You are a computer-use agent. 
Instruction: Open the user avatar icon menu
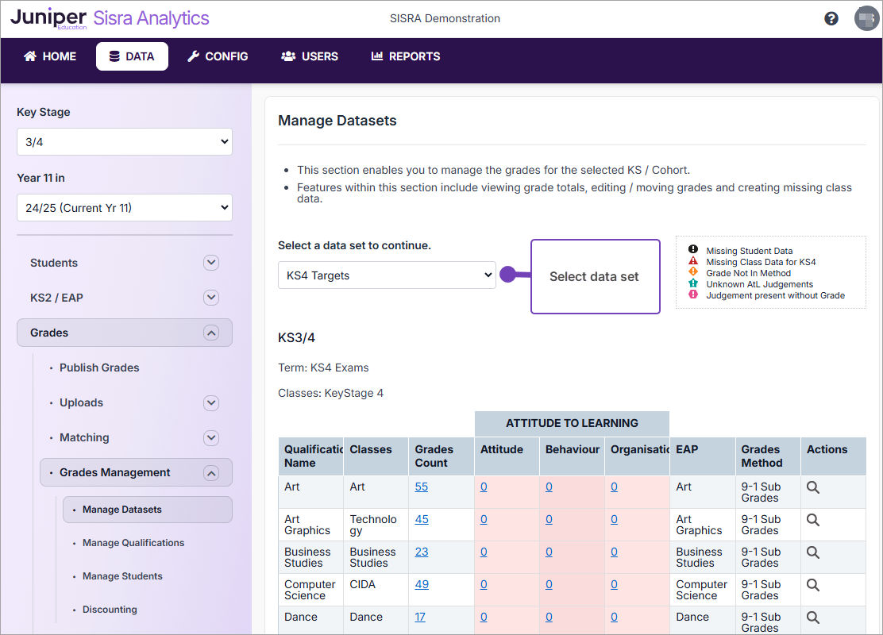point(866,17)
